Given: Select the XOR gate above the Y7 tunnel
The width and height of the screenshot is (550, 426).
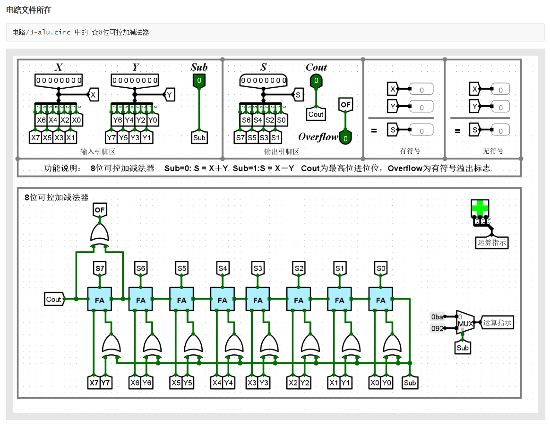Looking at the screenshot, I should [x=111, y=345].
